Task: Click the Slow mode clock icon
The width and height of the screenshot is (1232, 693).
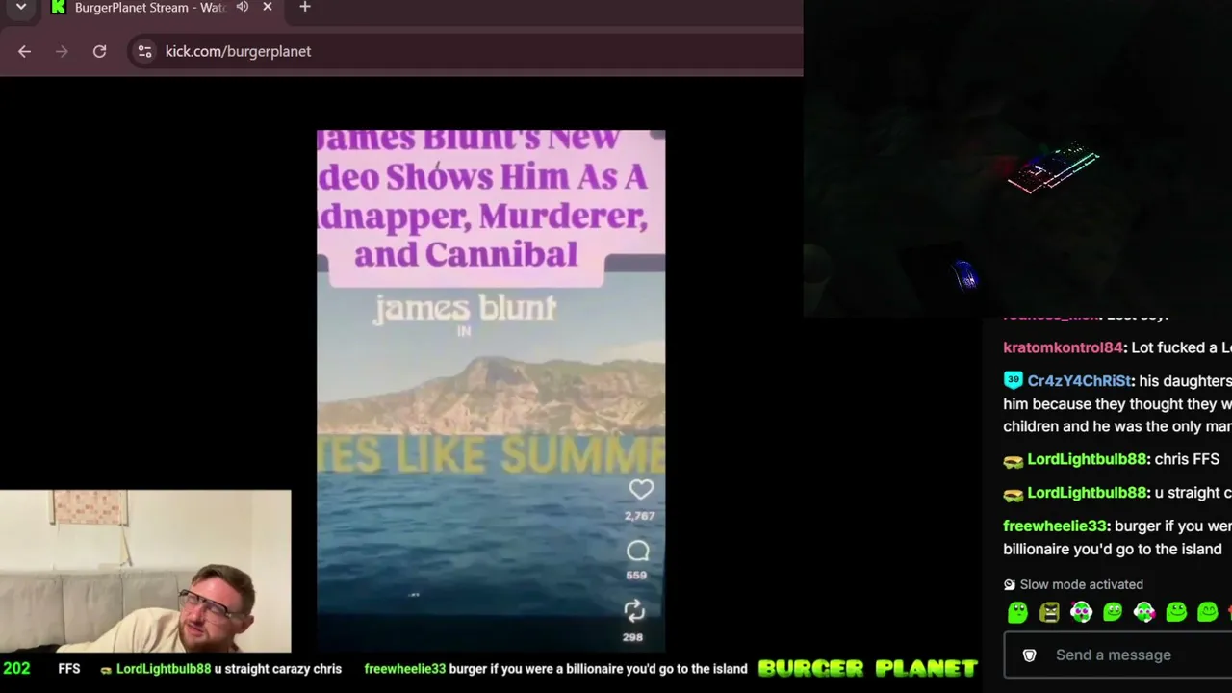Action: [1009, 585]
